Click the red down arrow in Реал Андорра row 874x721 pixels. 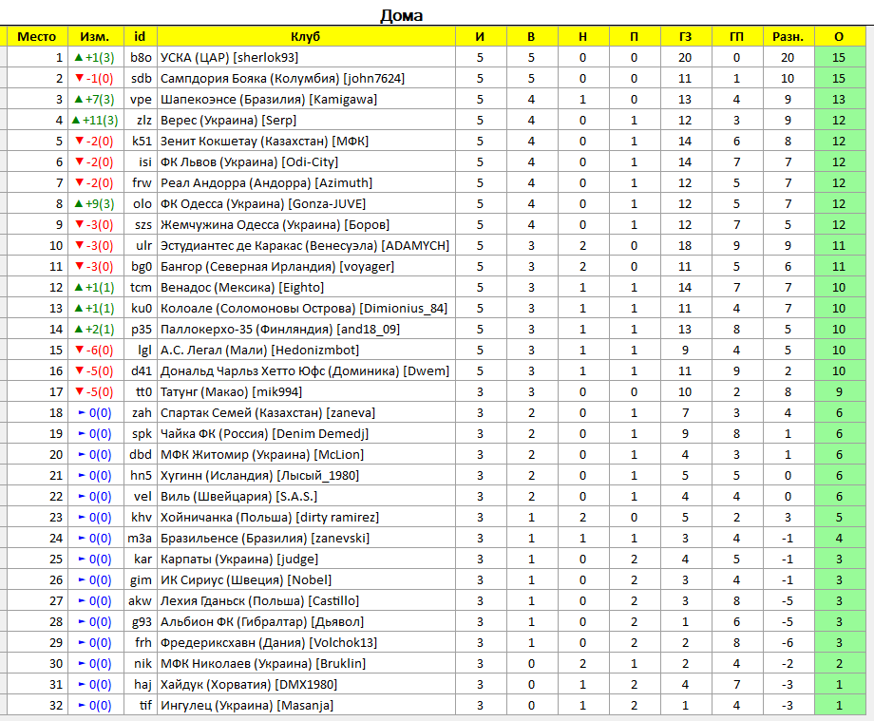[79, 182]
